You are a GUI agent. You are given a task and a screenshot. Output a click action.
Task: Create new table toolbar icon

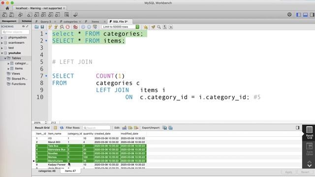coord(36,15)
